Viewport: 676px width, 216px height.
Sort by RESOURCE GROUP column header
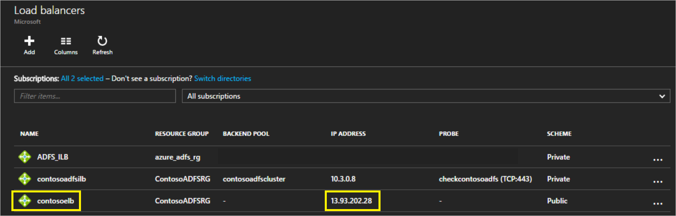pyautogui.click(x=182, y=134)
